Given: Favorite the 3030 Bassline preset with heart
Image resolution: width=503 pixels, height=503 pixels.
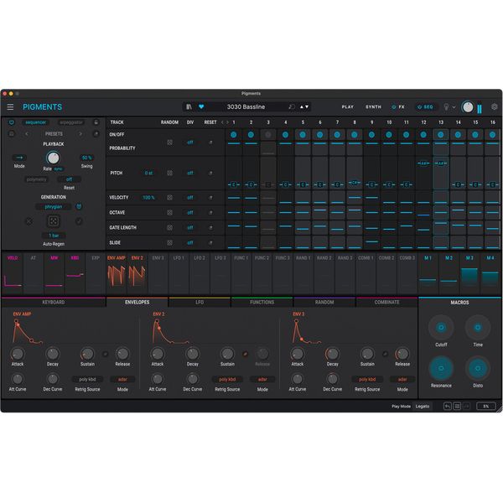Looking at the screenshot, I should 202,107.
